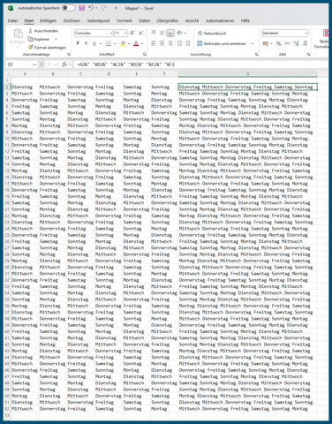
Task: Select cell A2 containing Dienstag
Action: click(25, 87)
